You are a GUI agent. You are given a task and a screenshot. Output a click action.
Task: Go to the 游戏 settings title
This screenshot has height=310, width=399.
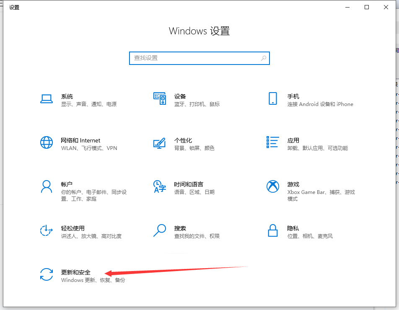293,184
